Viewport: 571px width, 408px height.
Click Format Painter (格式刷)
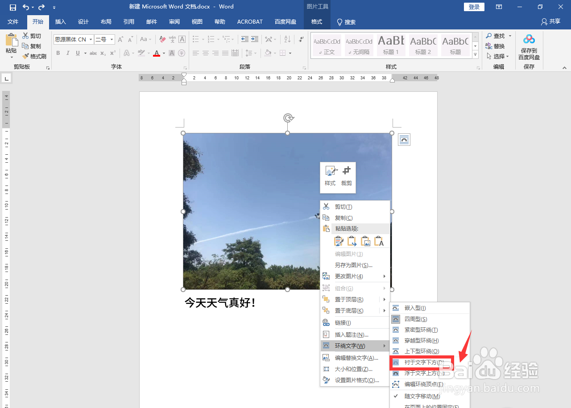point(34,56)
